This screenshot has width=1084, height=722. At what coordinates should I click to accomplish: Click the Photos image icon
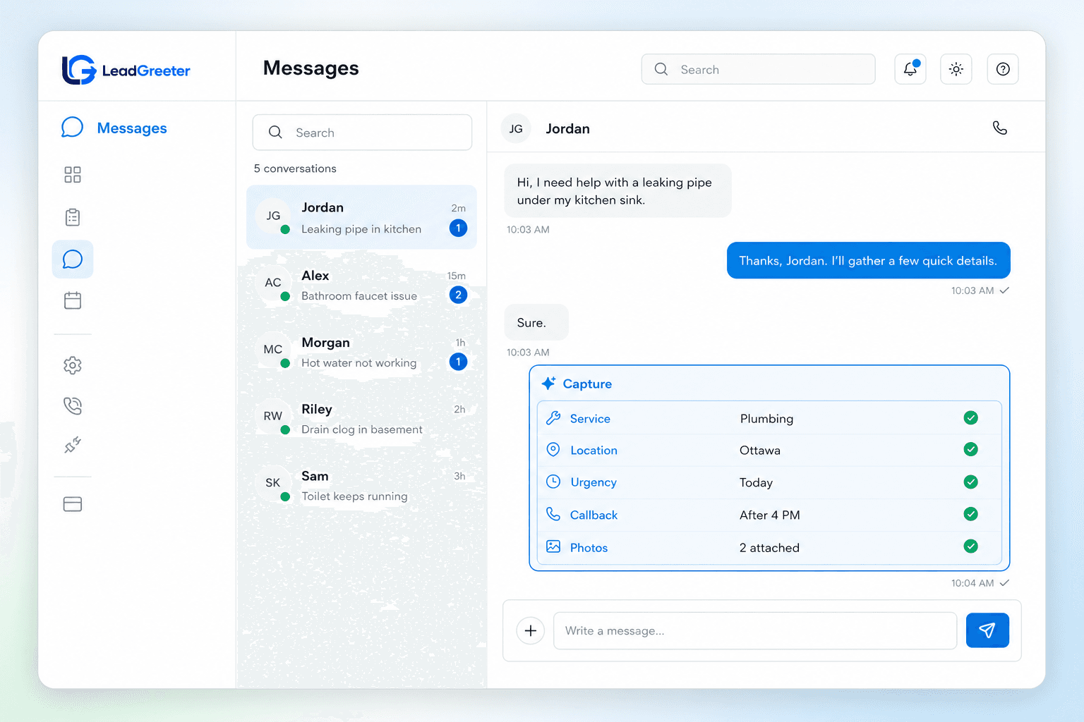(x=553, y=546)
